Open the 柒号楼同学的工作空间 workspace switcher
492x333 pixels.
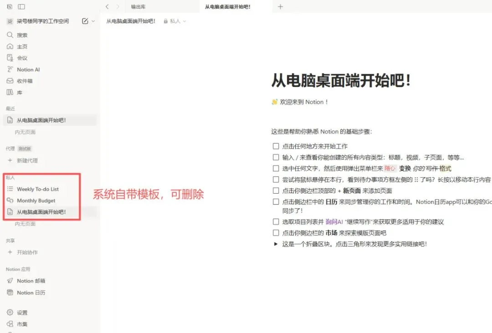point(43,21)
